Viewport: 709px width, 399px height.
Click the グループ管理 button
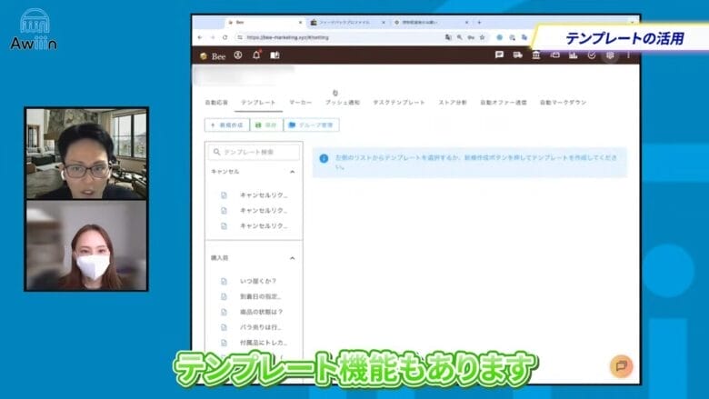coord(311,125)
